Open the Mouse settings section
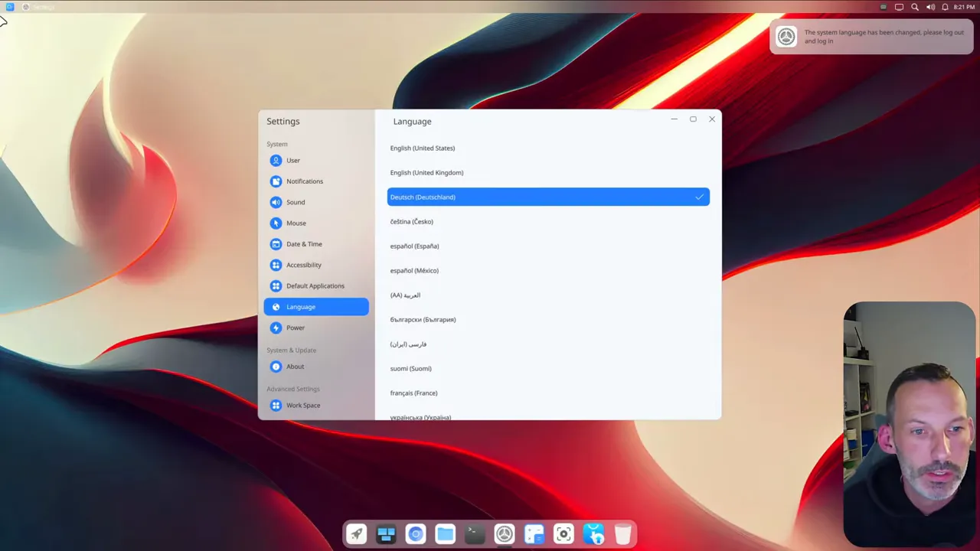 (296, 223)
